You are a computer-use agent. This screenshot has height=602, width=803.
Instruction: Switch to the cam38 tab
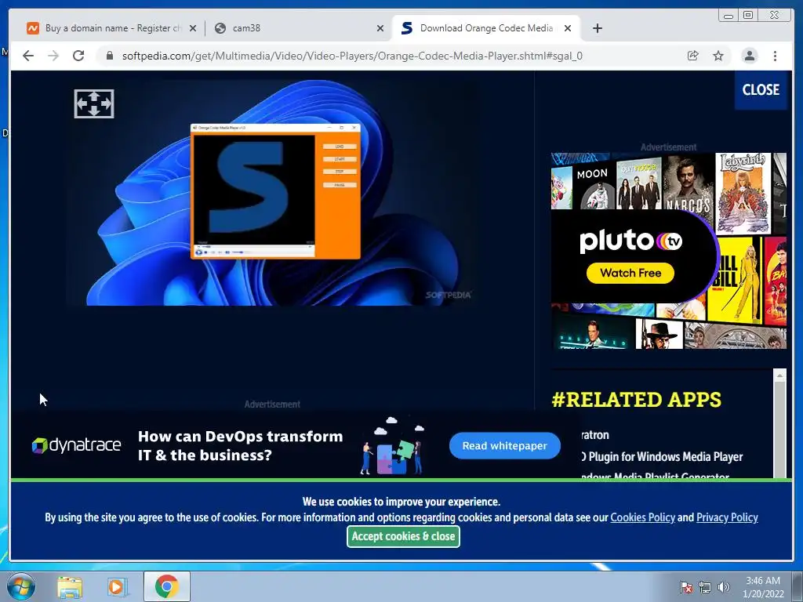[300, 28]
